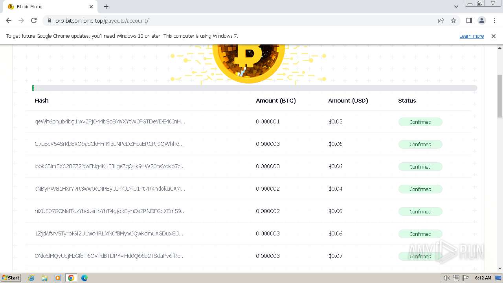503x283 pixels.
Task: Click the Status column header
Action: coord(407,101)
